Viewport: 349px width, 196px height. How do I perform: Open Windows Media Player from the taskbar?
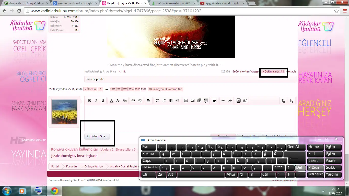coord(22,191)
